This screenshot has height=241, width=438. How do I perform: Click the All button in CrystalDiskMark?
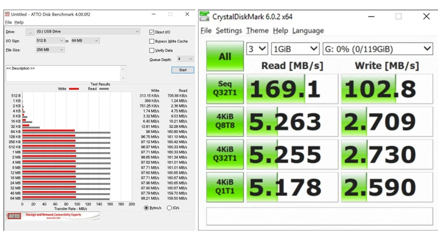225,56
